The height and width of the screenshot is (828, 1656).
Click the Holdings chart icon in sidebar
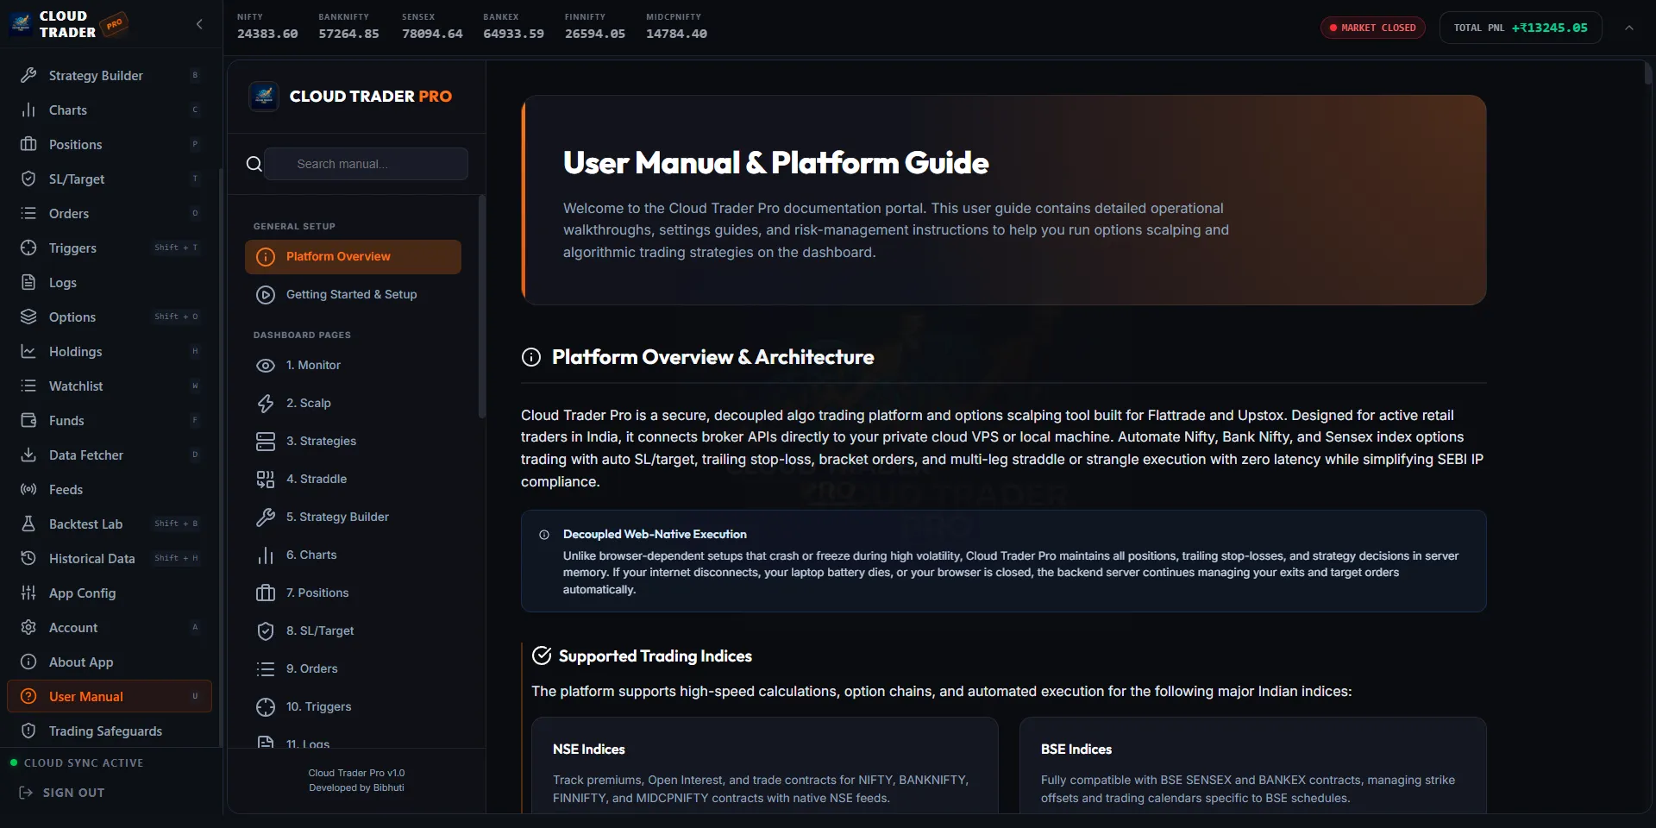[x=28, y=351]
